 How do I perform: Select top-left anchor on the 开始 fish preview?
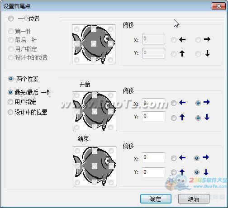[x=77, y=95]
